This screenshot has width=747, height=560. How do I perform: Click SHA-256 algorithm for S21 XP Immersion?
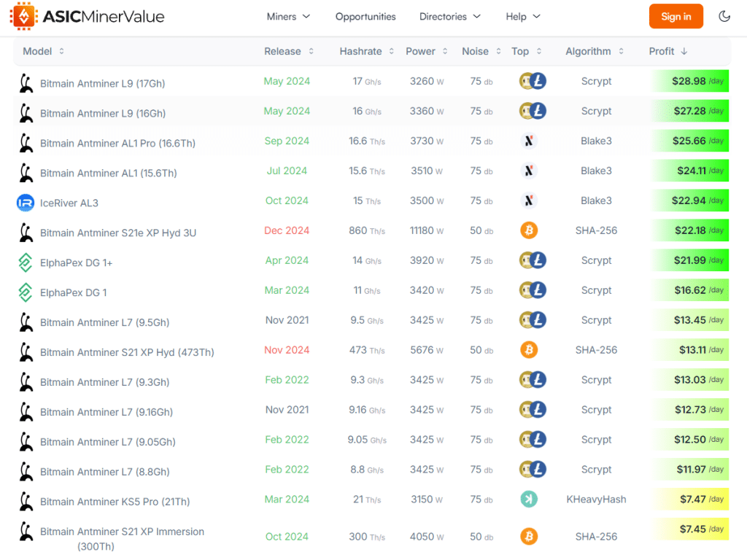596,537
